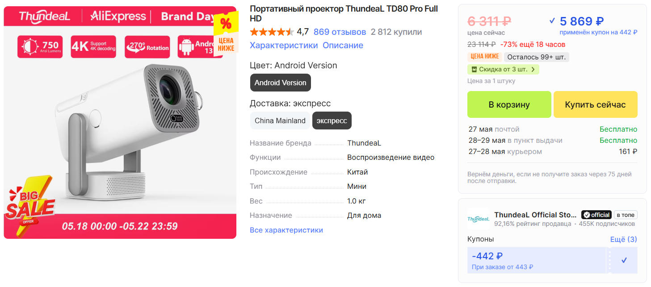Click the в топе store badge

coord(626,215)
